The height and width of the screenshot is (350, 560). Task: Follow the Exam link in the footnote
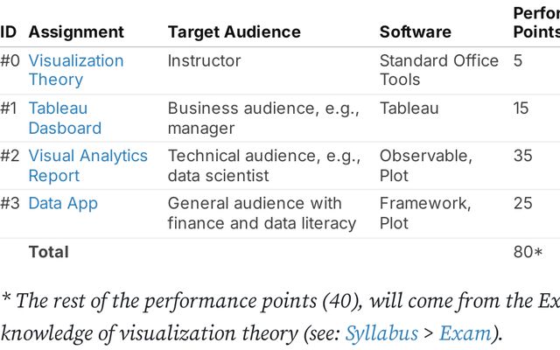tap(458, 332)
